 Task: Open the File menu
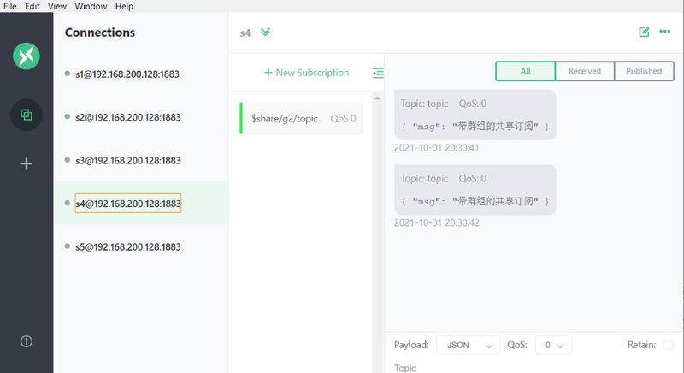(10, 6)
